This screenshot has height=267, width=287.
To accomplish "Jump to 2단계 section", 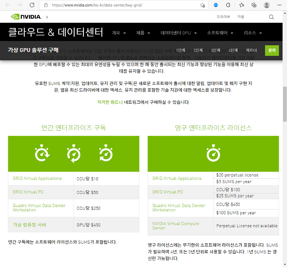I will tap(198, 50).
